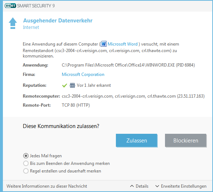Click the WINWORD.EXE application path text
This screenshot has width=213, height=192.
[x=128, y=65]
